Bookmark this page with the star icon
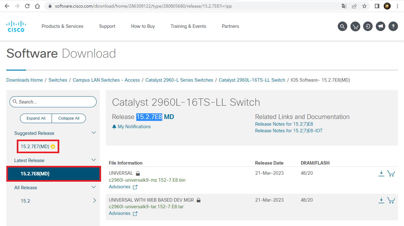This screenshot has height=226, width=404. point(364,6)
